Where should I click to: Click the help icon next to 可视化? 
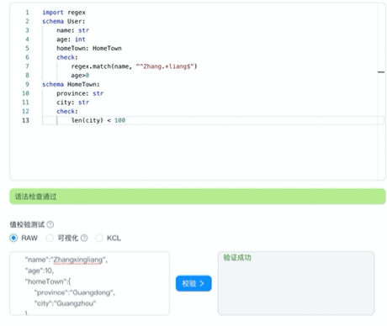pyautogui.click(x=84, y=238)
